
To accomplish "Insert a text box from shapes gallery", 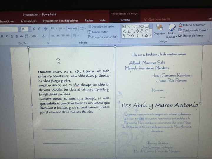I will pos(124,26).
